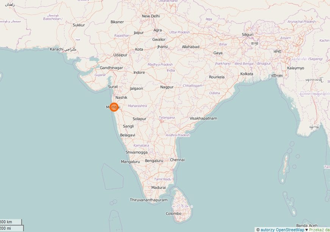The image size is (330, 232).
Task: Select the Chennai city label
Action: coord(177,160)
